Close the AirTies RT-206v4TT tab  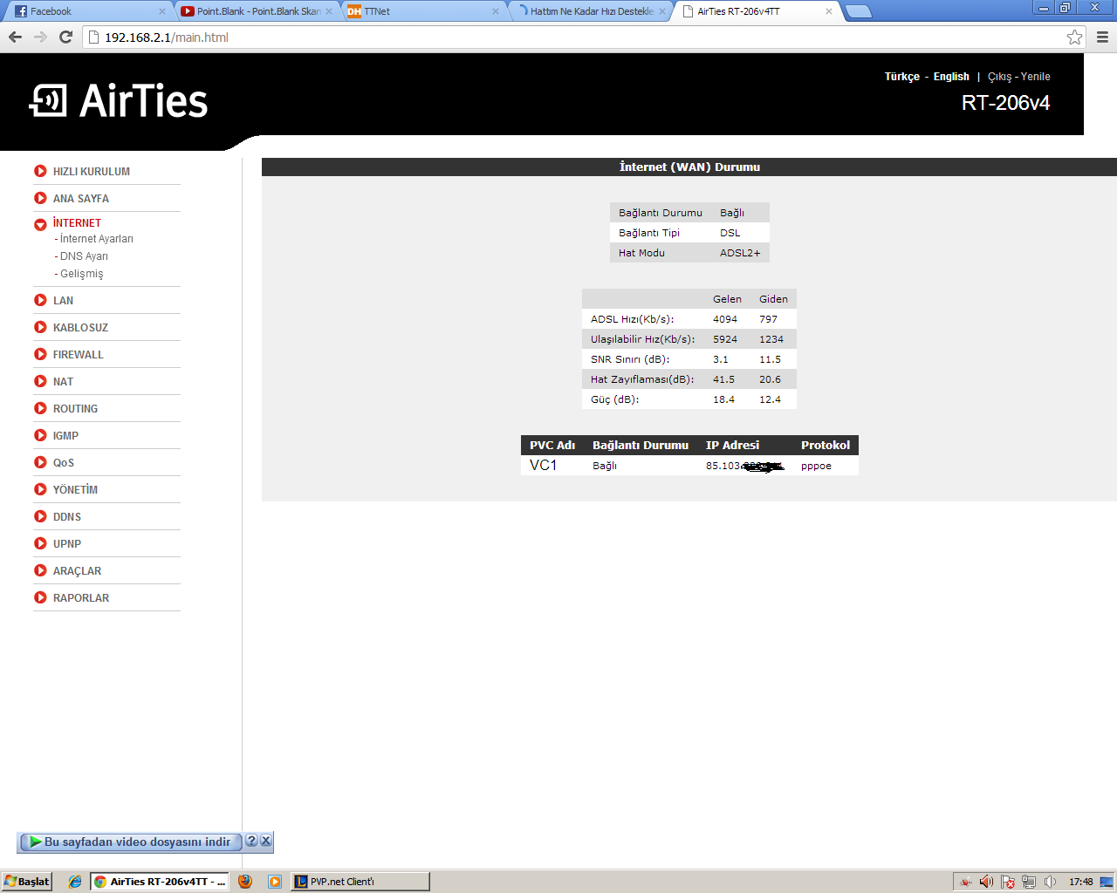point(829,11)
